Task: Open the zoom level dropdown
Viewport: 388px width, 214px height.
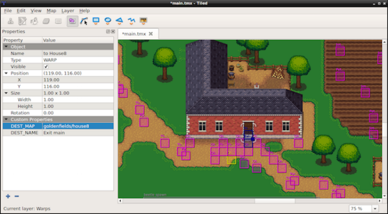Action: [x=376, y=208]
